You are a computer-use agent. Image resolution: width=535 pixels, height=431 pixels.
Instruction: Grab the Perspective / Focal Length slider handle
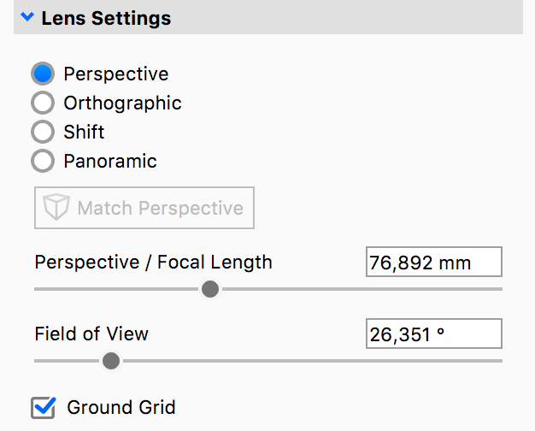pos(209,289)
